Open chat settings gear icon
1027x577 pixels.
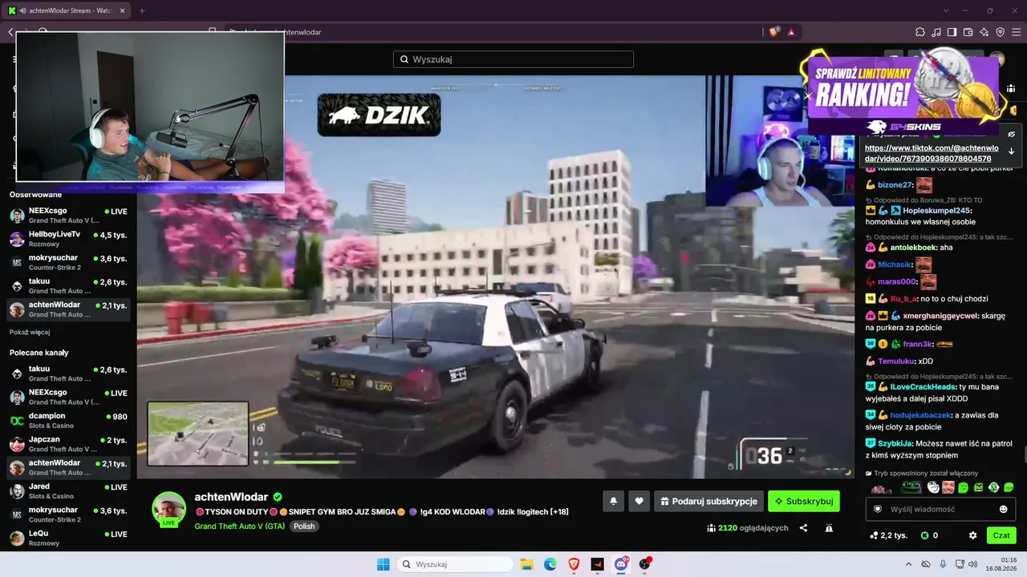tap(973, 535)
